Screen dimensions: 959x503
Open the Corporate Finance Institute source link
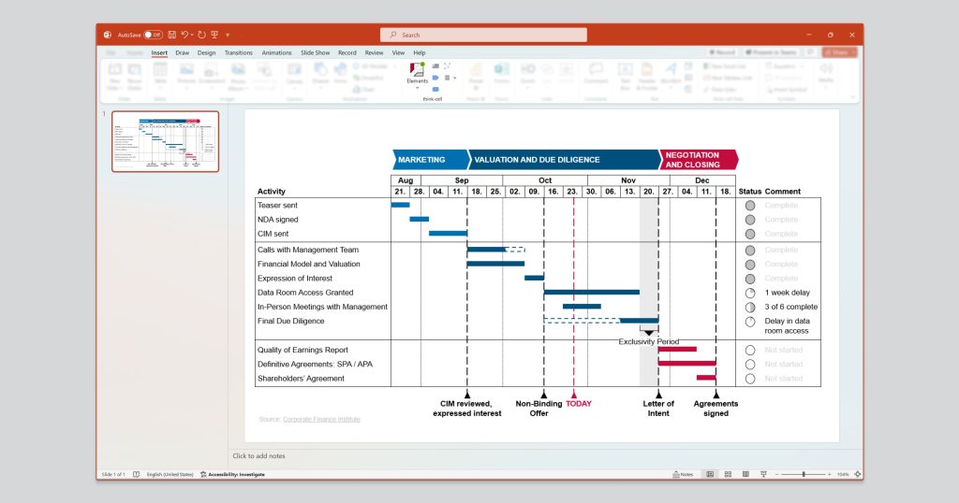[x=321, y=419]
